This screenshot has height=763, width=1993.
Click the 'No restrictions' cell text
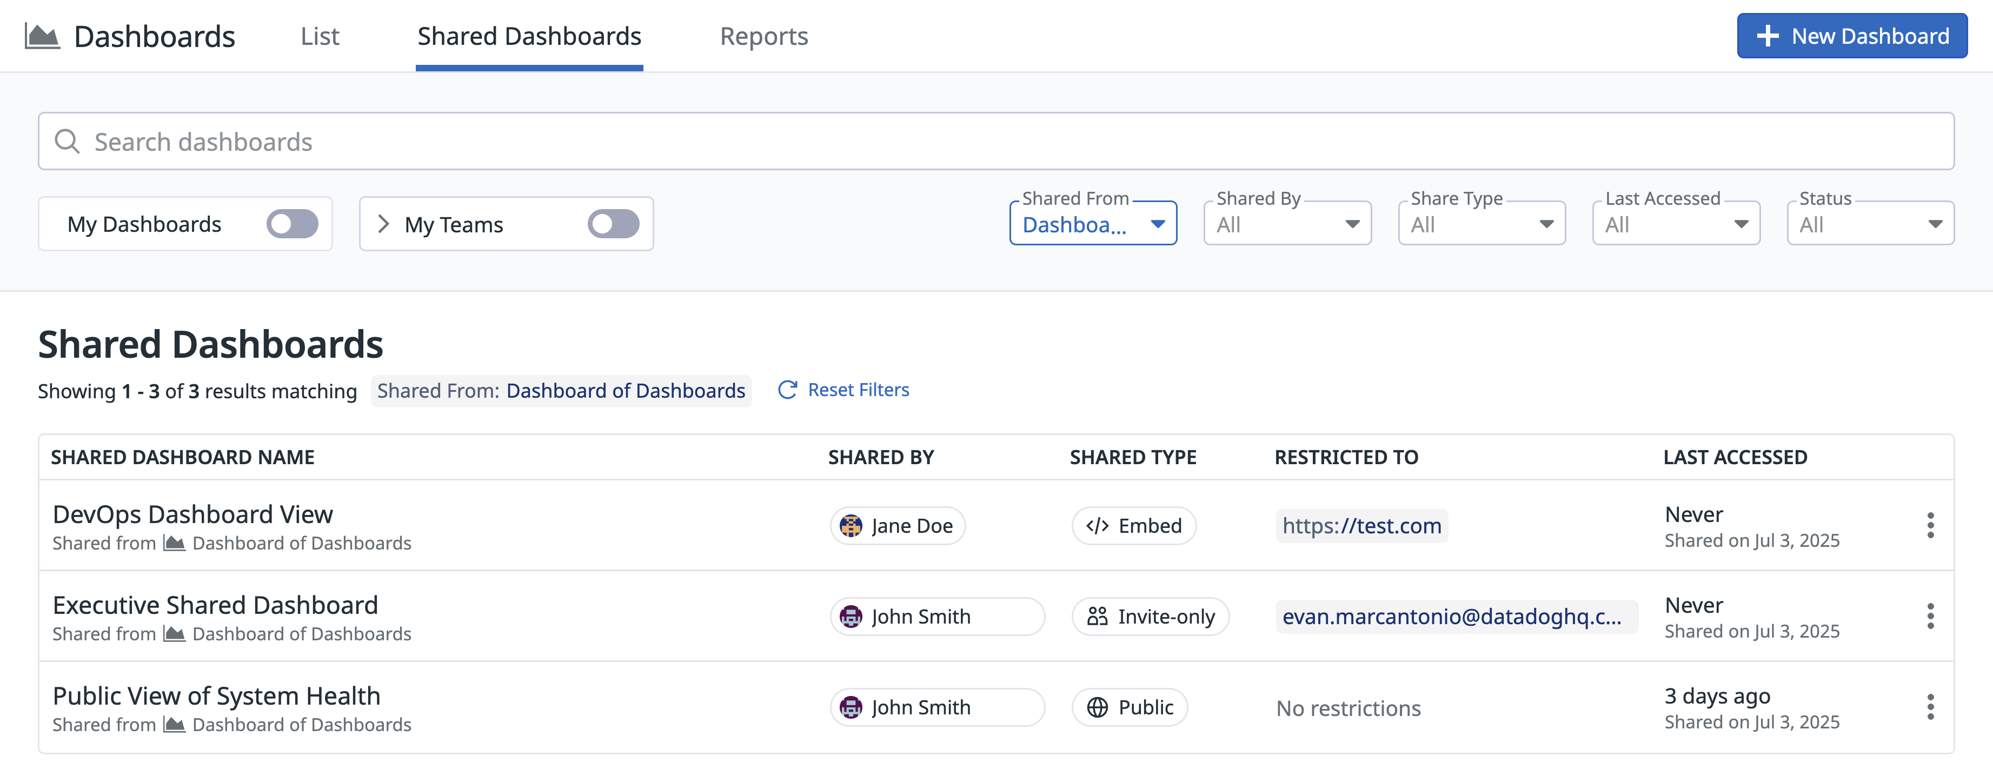1348,708
